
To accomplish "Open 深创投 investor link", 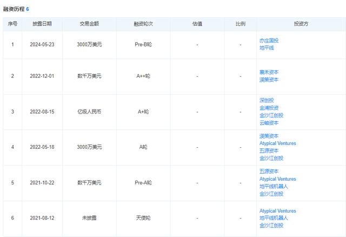I will pos(267,100).
